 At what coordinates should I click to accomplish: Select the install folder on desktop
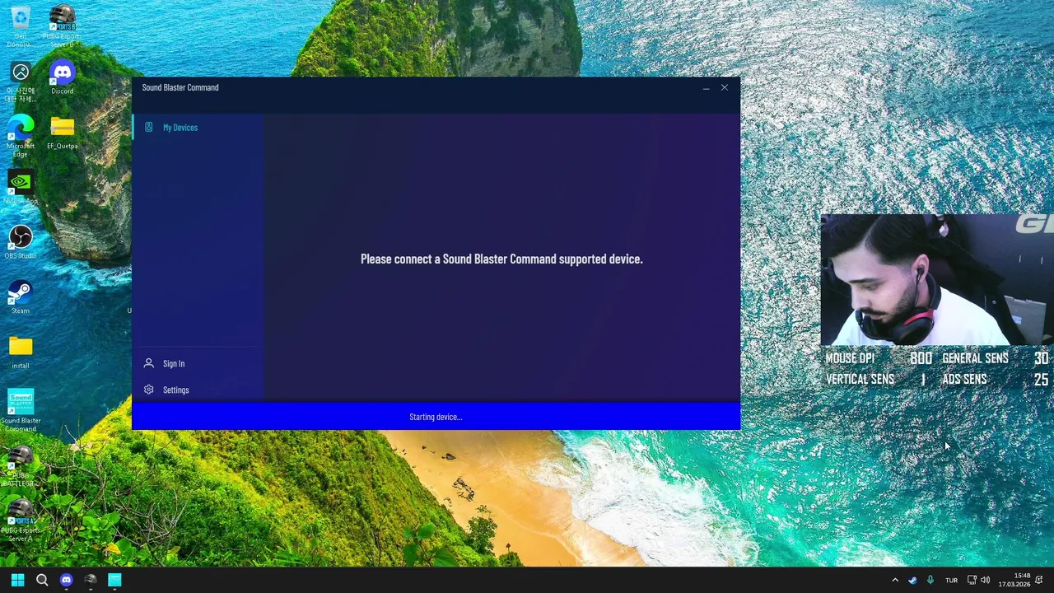tap(21, 353)
